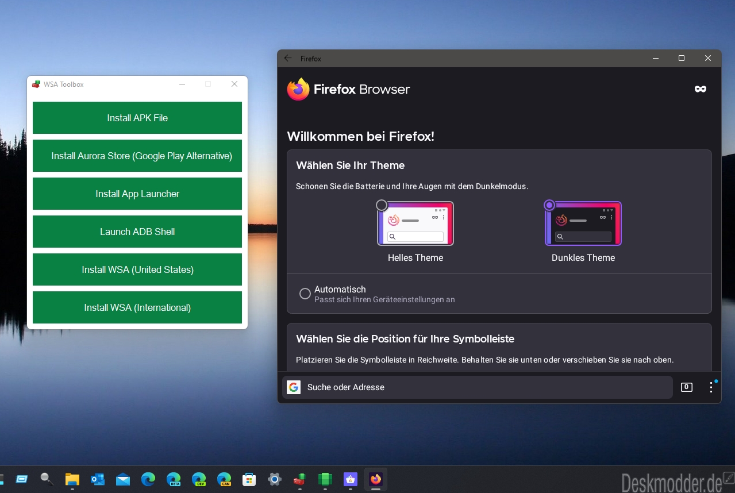Click Install WSA (International)

coord(137,307)
